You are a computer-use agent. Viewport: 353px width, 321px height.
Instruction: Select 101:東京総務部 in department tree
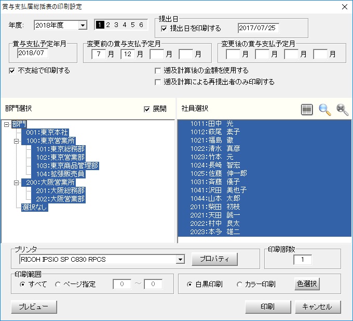click(x=58, y=149)
